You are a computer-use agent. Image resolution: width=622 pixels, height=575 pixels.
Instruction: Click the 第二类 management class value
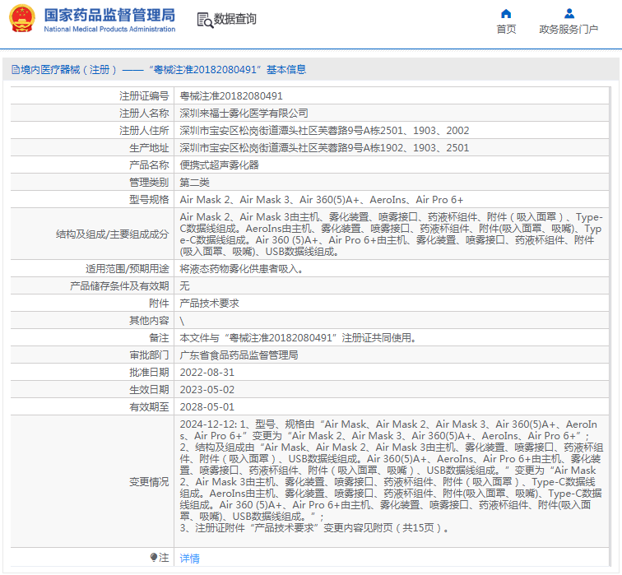tap(194, 183)
